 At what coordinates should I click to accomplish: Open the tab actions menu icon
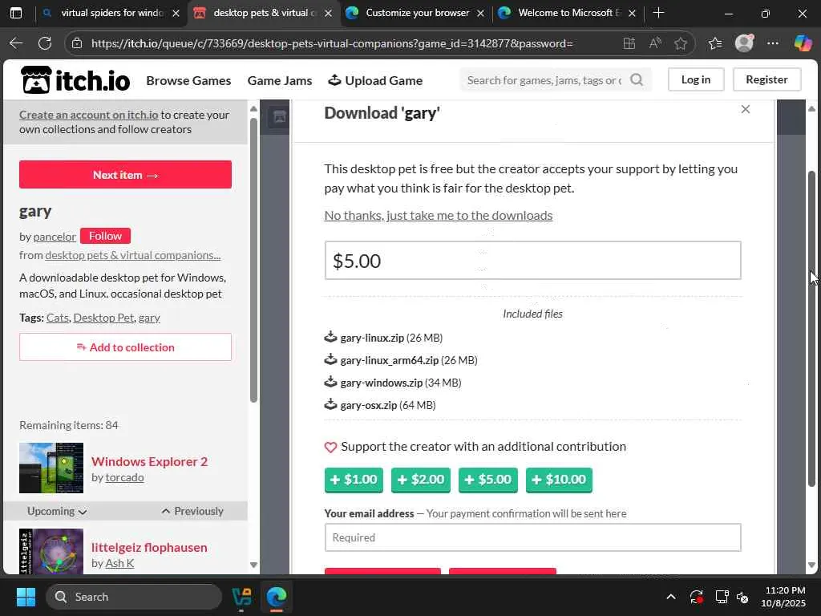pyautogui.click(x=16, y=13)
